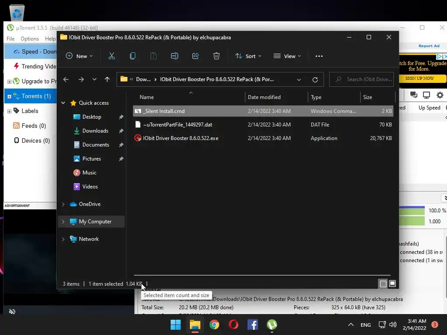The width and height of the screenshot is (447, 335).
Task: Unmute the advertisement video speaker icon
Action: [12, 311]
